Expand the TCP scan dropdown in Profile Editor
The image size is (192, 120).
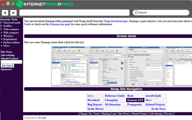coord(154,59)
